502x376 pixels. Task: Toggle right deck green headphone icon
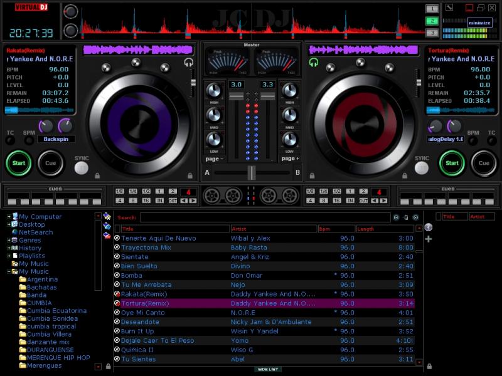click(313, 62)
